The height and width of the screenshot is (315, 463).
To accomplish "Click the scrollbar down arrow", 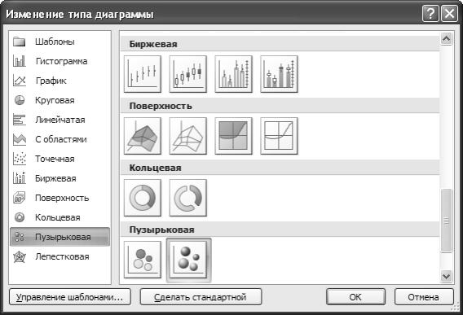I will (446, 277).
